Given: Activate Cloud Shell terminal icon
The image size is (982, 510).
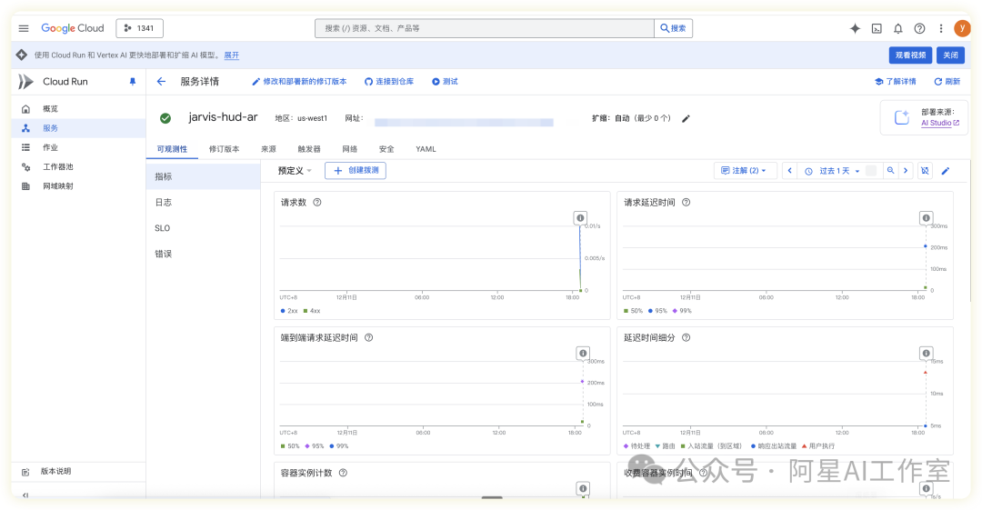Looking at the screenshot, I should (877, 28).
